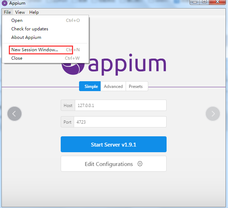
Task: Open the Help menu
Action: (34, 12)
